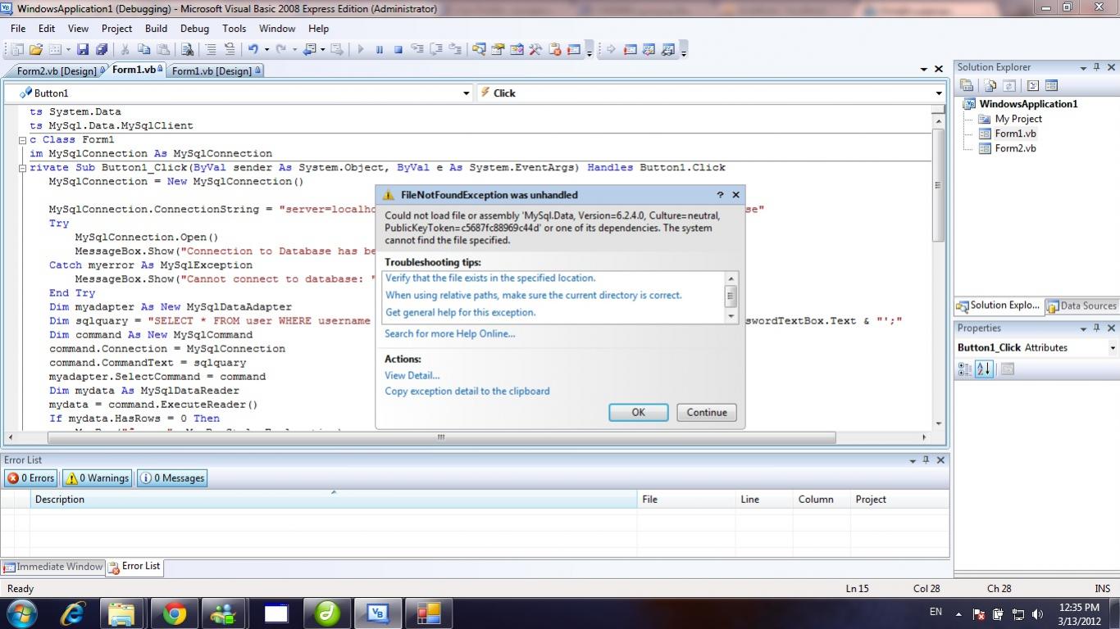Screen dimensions: 1120x629
Task: Open the Toolbox wrench-and-hammer icon
Action: 535,50
